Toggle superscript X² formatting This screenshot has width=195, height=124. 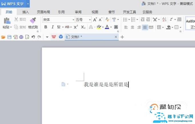coord(76,27)
